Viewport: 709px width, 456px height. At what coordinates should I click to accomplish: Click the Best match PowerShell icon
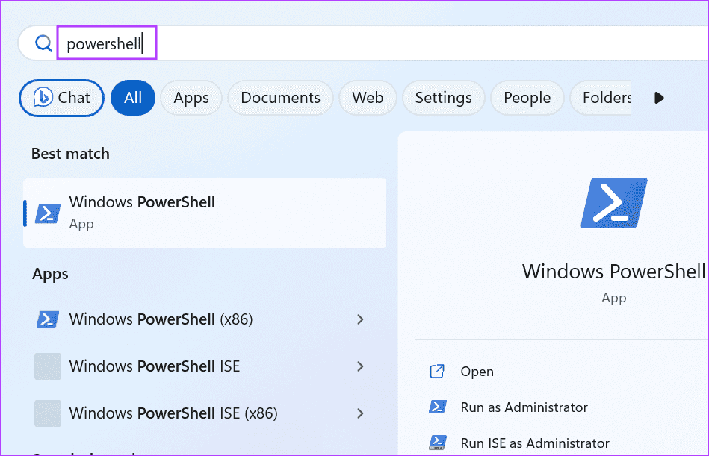(48, 213)
